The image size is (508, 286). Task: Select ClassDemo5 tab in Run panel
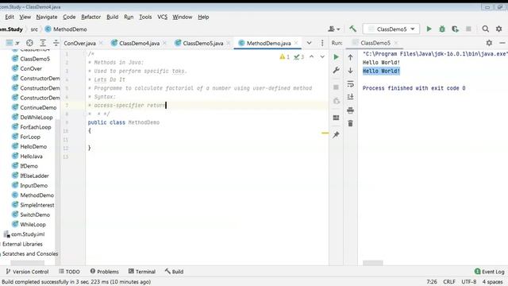coord(375,43)
